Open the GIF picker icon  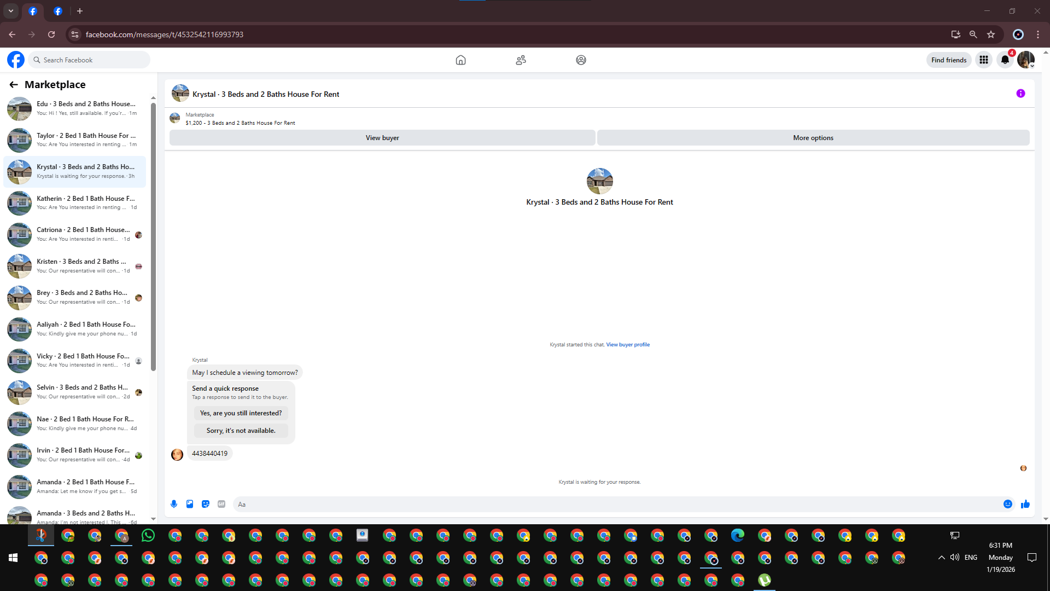click(x=221, y=504)
